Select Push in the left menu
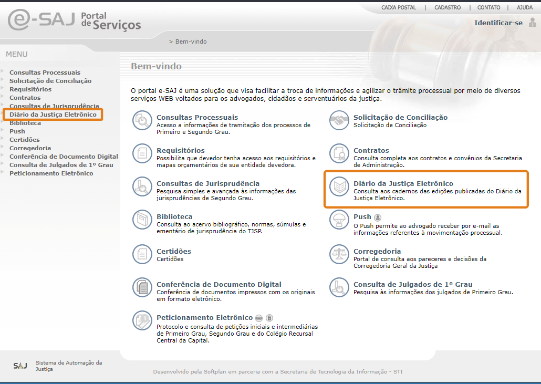The width and height of the screenshot is (541, 384). pyautogui.click(x=17, y=131)
